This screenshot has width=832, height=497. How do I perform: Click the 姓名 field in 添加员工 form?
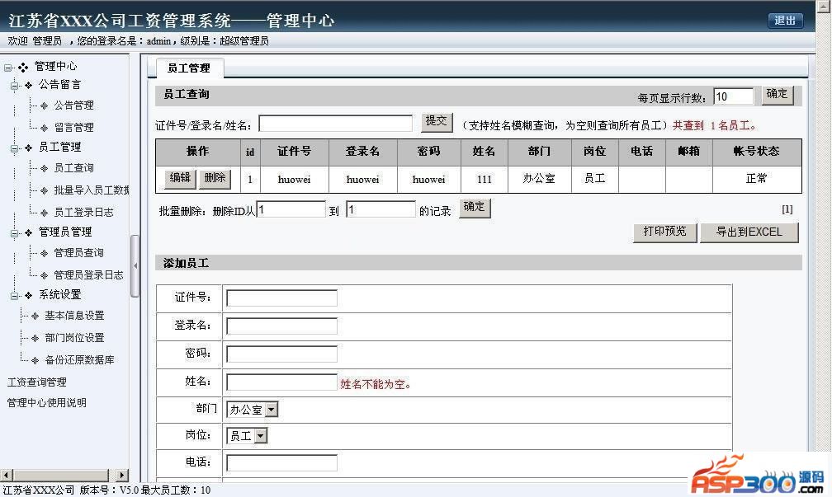(281, 382)
